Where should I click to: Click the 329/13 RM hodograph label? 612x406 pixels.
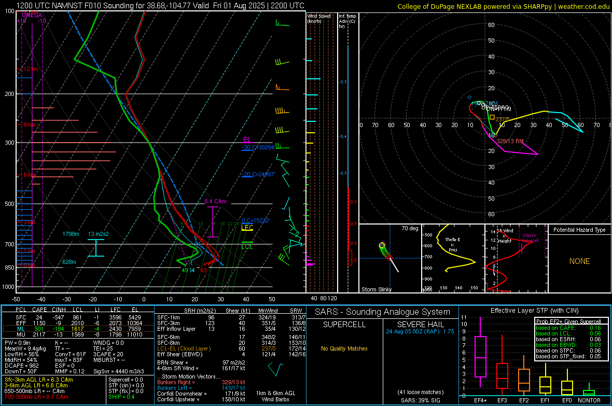coord(510,141)
